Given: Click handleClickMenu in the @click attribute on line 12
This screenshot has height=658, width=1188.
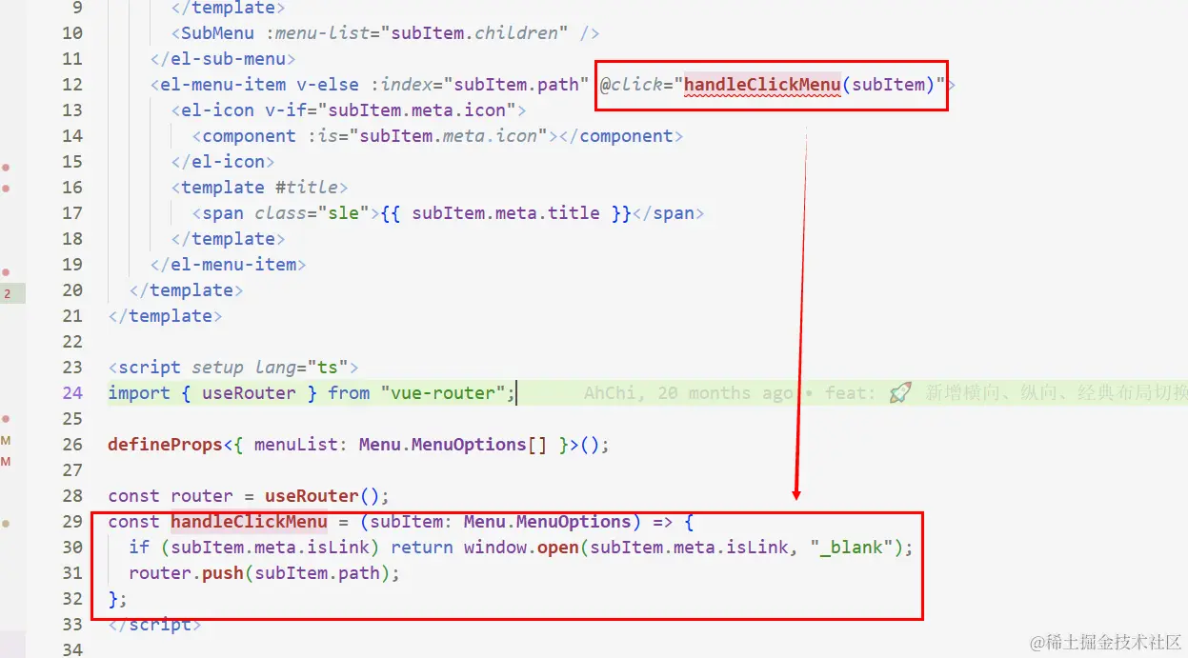Looking at the screenshot, I should 762,85.
